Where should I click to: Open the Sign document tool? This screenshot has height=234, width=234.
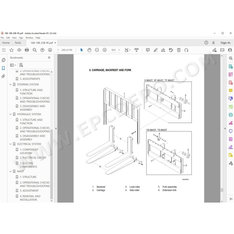[163, 50]
